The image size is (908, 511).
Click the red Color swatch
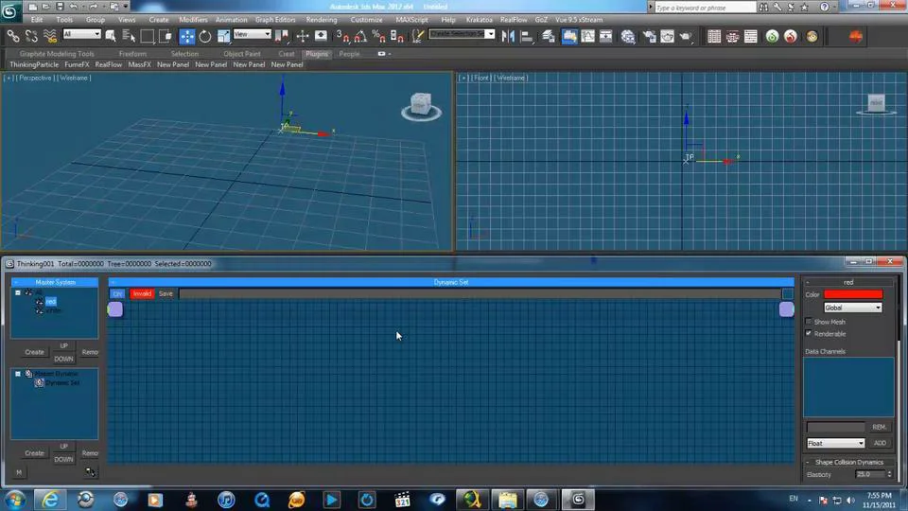tap(853, 294)
